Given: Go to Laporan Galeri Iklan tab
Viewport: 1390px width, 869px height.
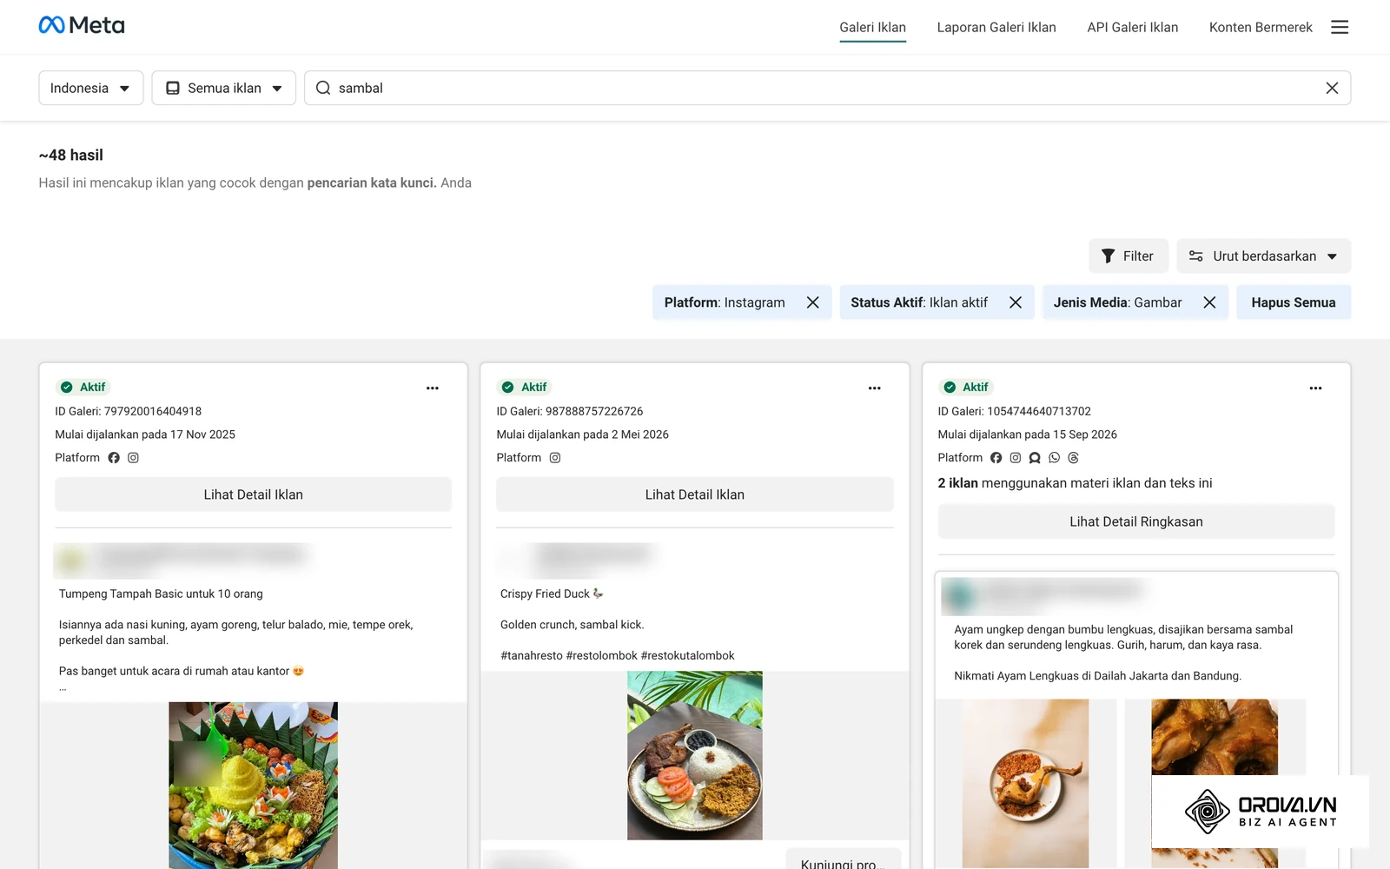Looking at the screenshot, I should tap(996, 27).
